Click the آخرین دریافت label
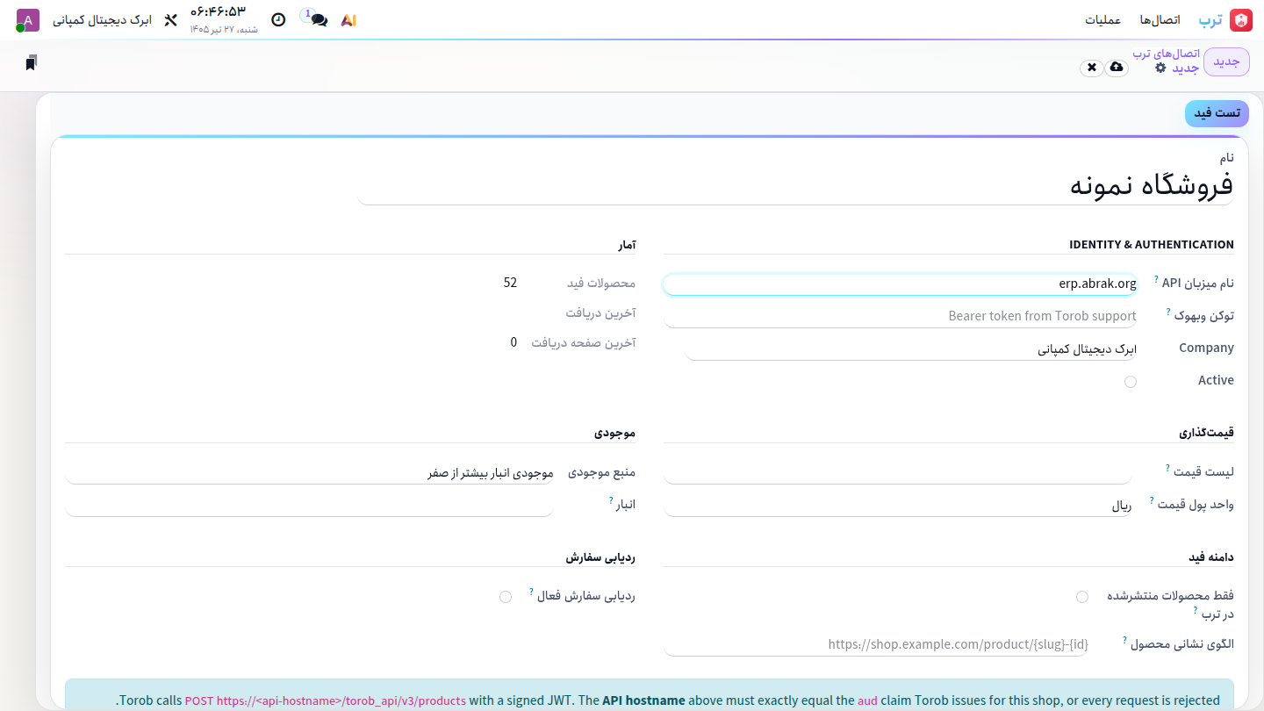The height and width of the screenshot is (711, 1264). (600, 313)
